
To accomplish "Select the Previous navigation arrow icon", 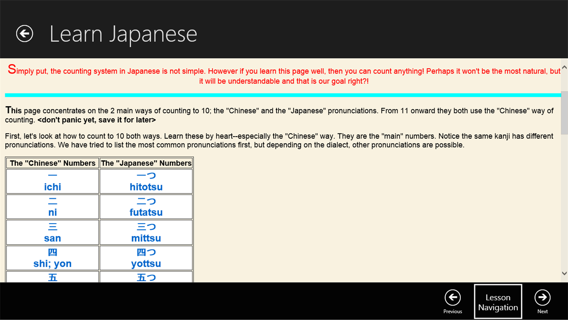I will [x=452, y=298].
